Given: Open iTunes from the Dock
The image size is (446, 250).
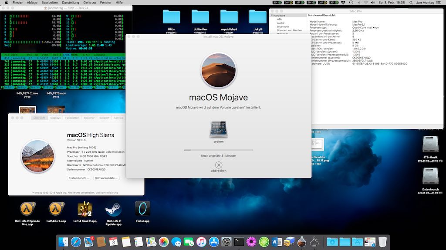Looking at the screenshot, I should (200, 242).
